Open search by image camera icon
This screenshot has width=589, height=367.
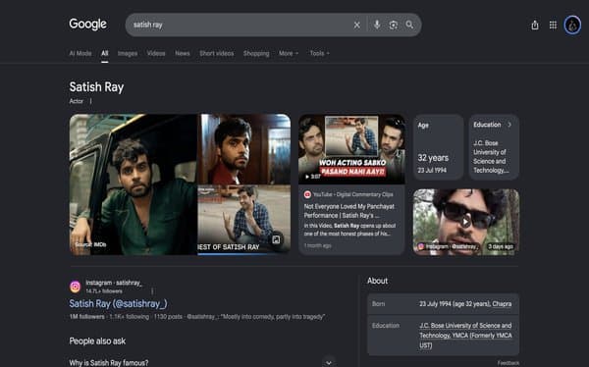(x=394, y=26)
